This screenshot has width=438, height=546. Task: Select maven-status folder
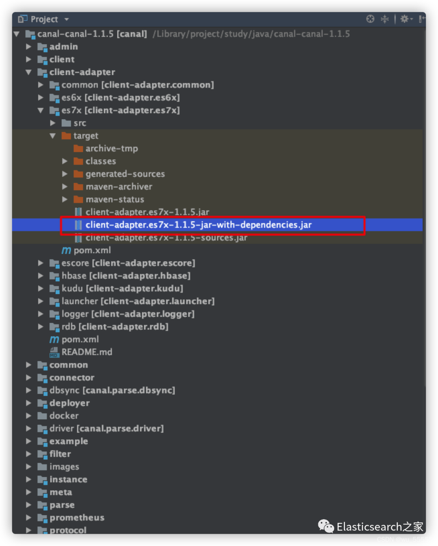[x=115, y=200]
